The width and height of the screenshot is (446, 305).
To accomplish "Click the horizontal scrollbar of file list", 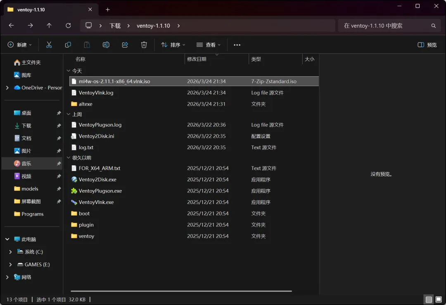I will point(181,291).
